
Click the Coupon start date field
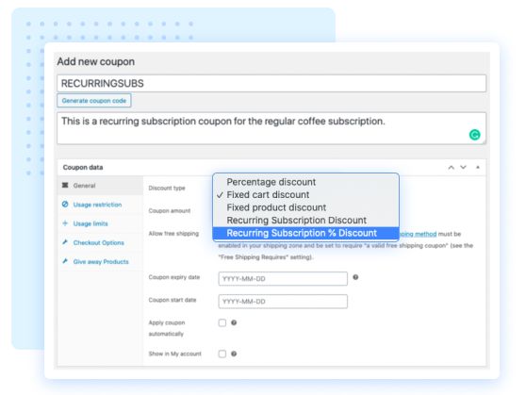coord(283,302)
